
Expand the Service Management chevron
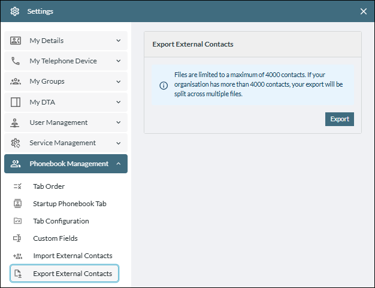click(118, 143)
